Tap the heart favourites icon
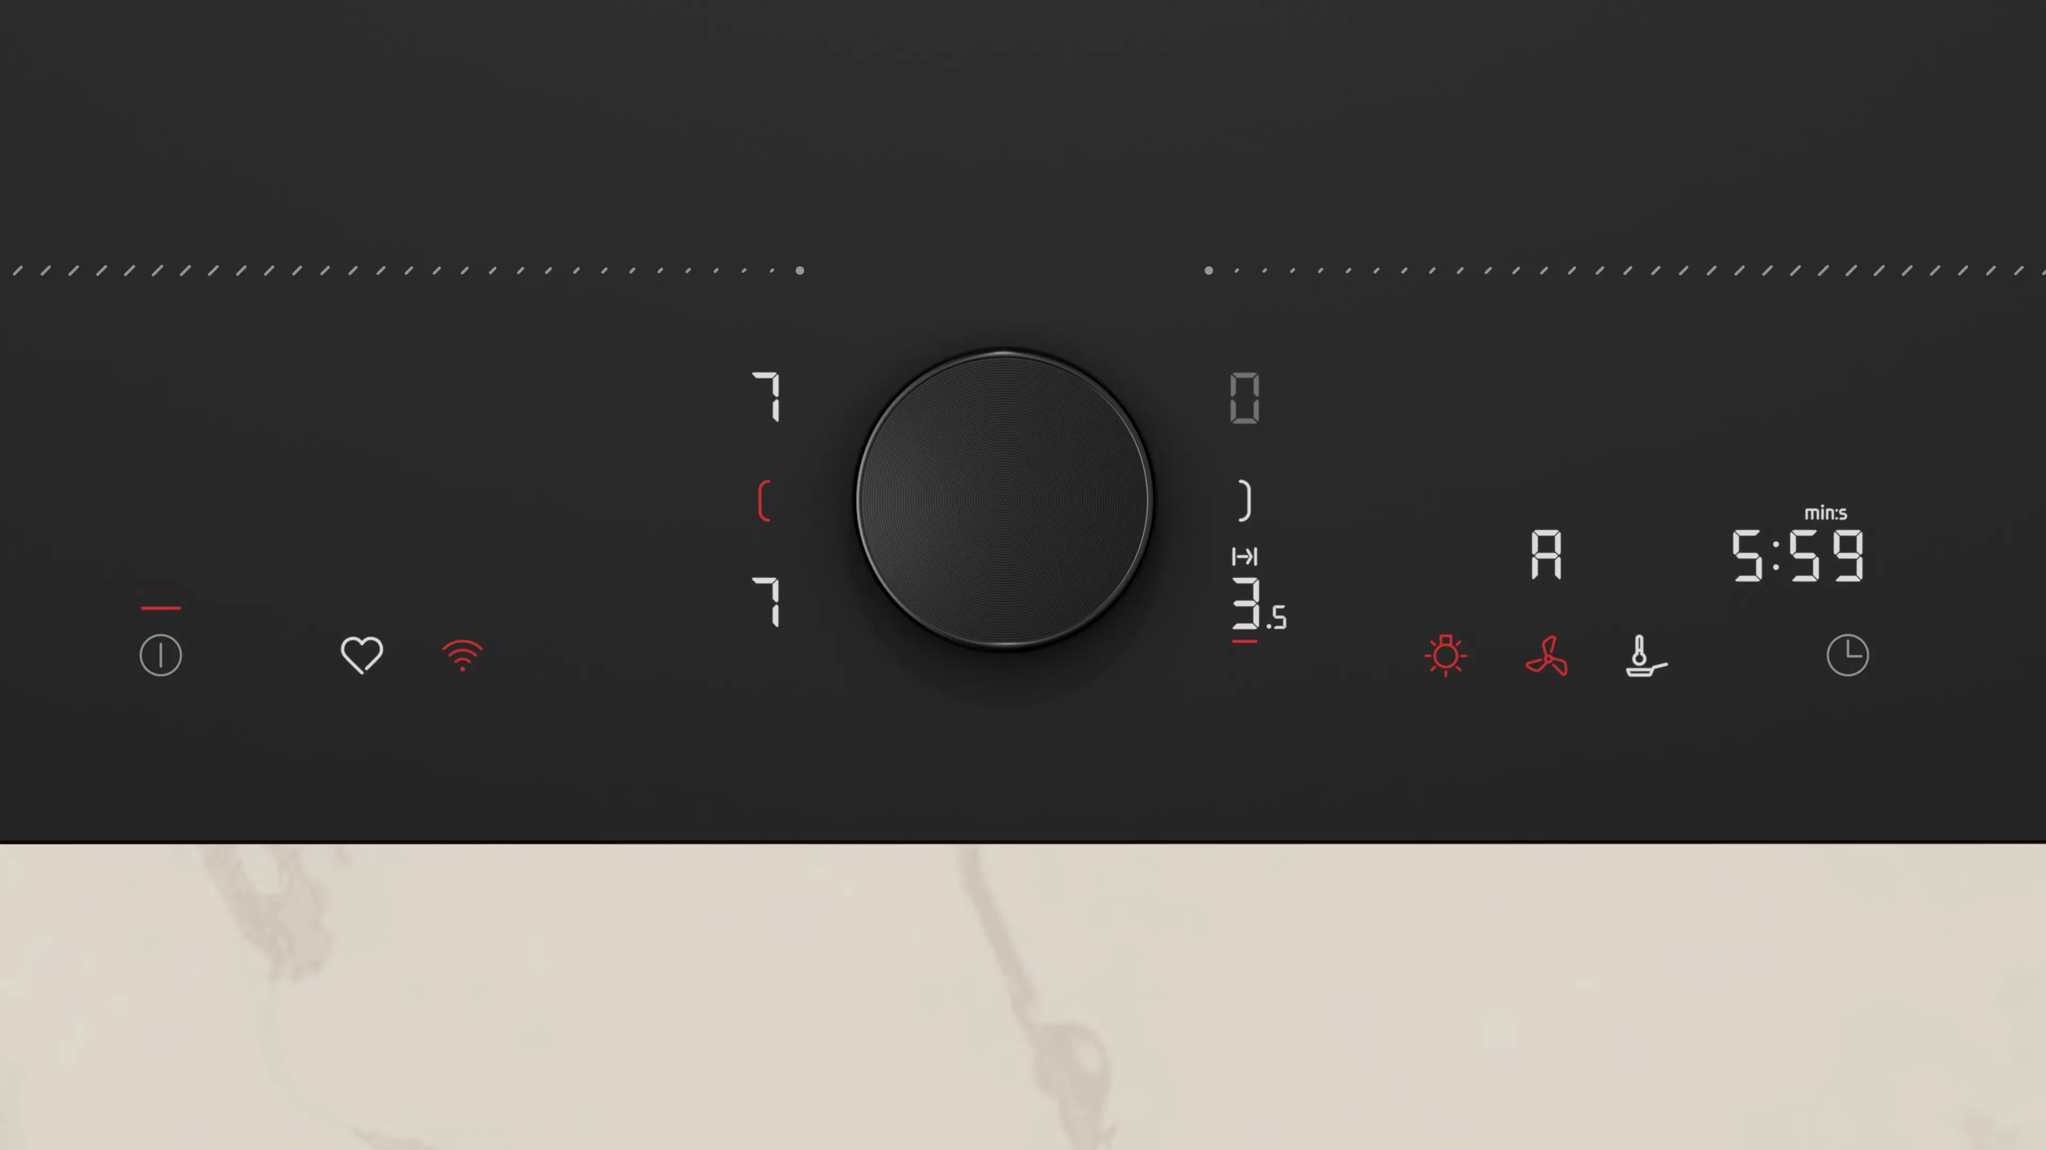Viewport: 2046px width, 1150px height. 362,655
